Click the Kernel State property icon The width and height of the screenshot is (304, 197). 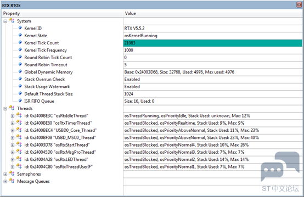point(20,35)
